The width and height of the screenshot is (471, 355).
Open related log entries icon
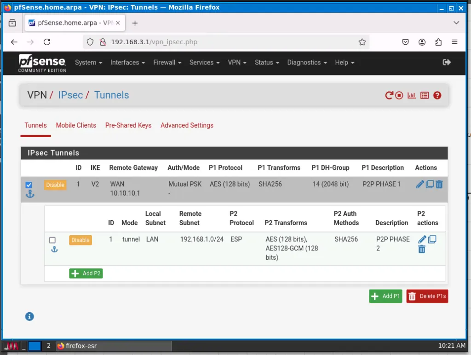424,95
